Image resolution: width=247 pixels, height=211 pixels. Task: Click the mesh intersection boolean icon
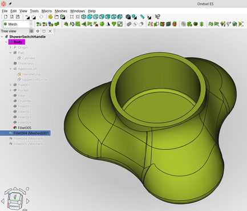(135, 24)
